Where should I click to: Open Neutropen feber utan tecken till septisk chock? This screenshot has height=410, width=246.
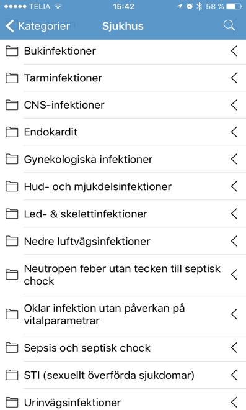point(123,275)
